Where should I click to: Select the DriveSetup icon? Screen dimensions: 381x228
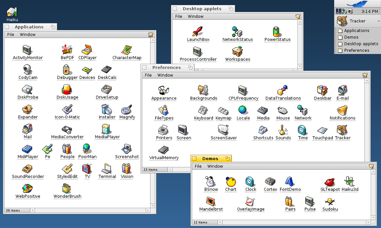coord(106,89)
